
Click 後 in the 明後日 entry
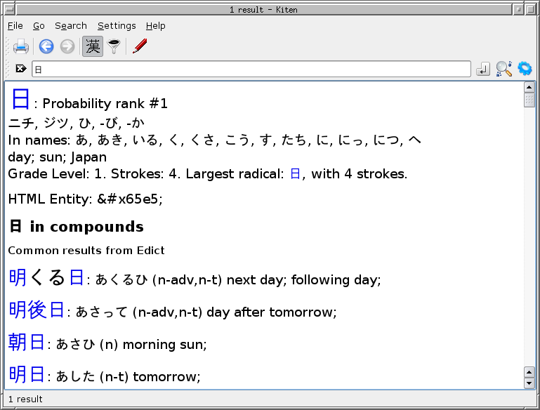(x=37, y=310)
